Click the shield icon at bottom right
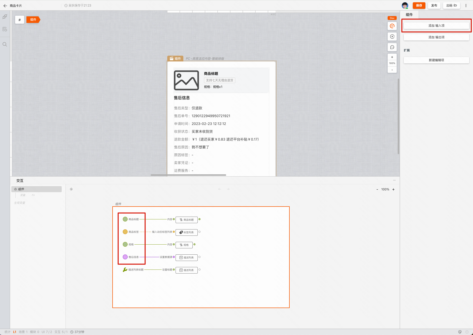Screen dimensions: 473x335 pos(460,332)
